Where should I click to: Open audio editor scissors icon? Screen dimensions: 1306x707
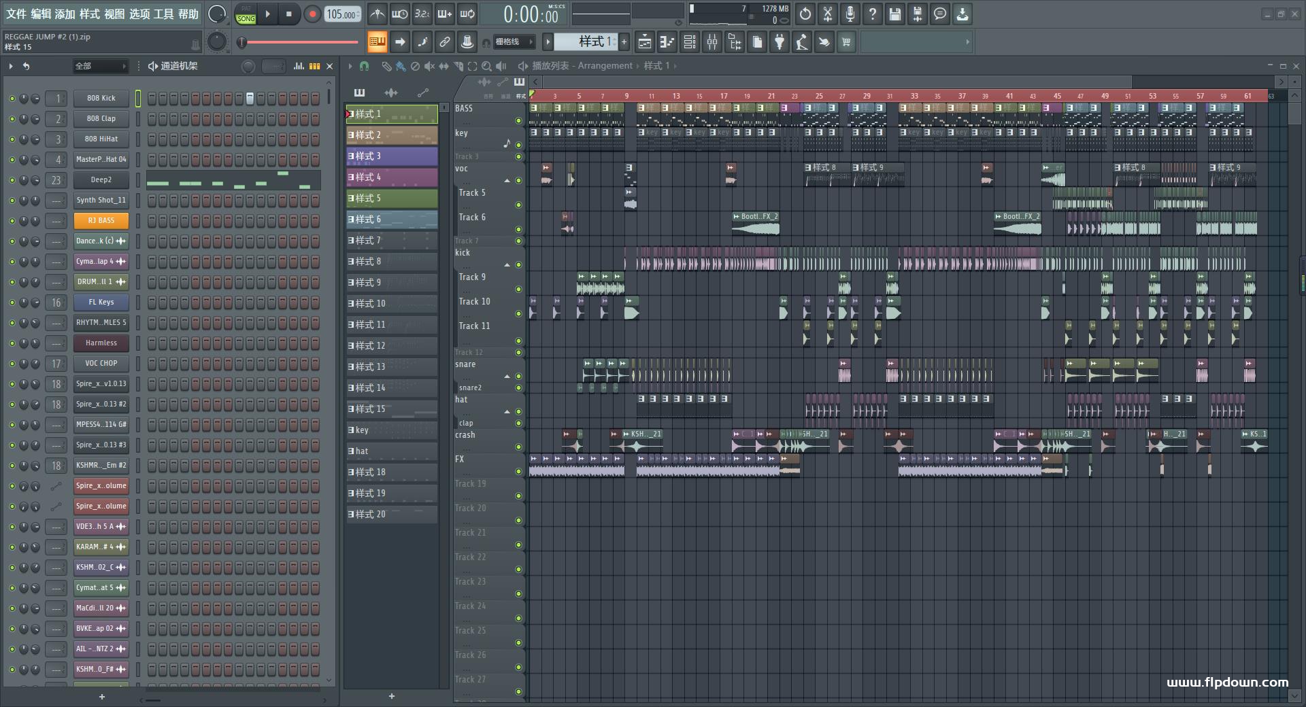click(x=828, y=14)
